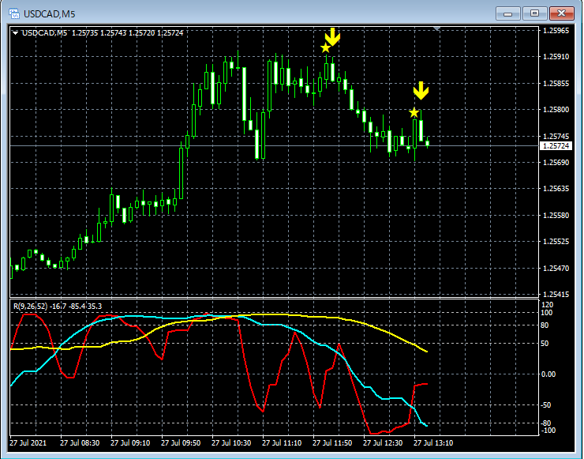Click the 27 Jul 11:50 time label
The width and height of the screenshot is (584, 459).
click(x=332, y=443)
